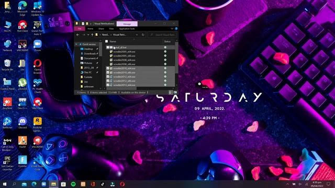Launch Zoom from desktop icon
The width and height of the screenshot is (335, 188).
[x=37, y=46]
